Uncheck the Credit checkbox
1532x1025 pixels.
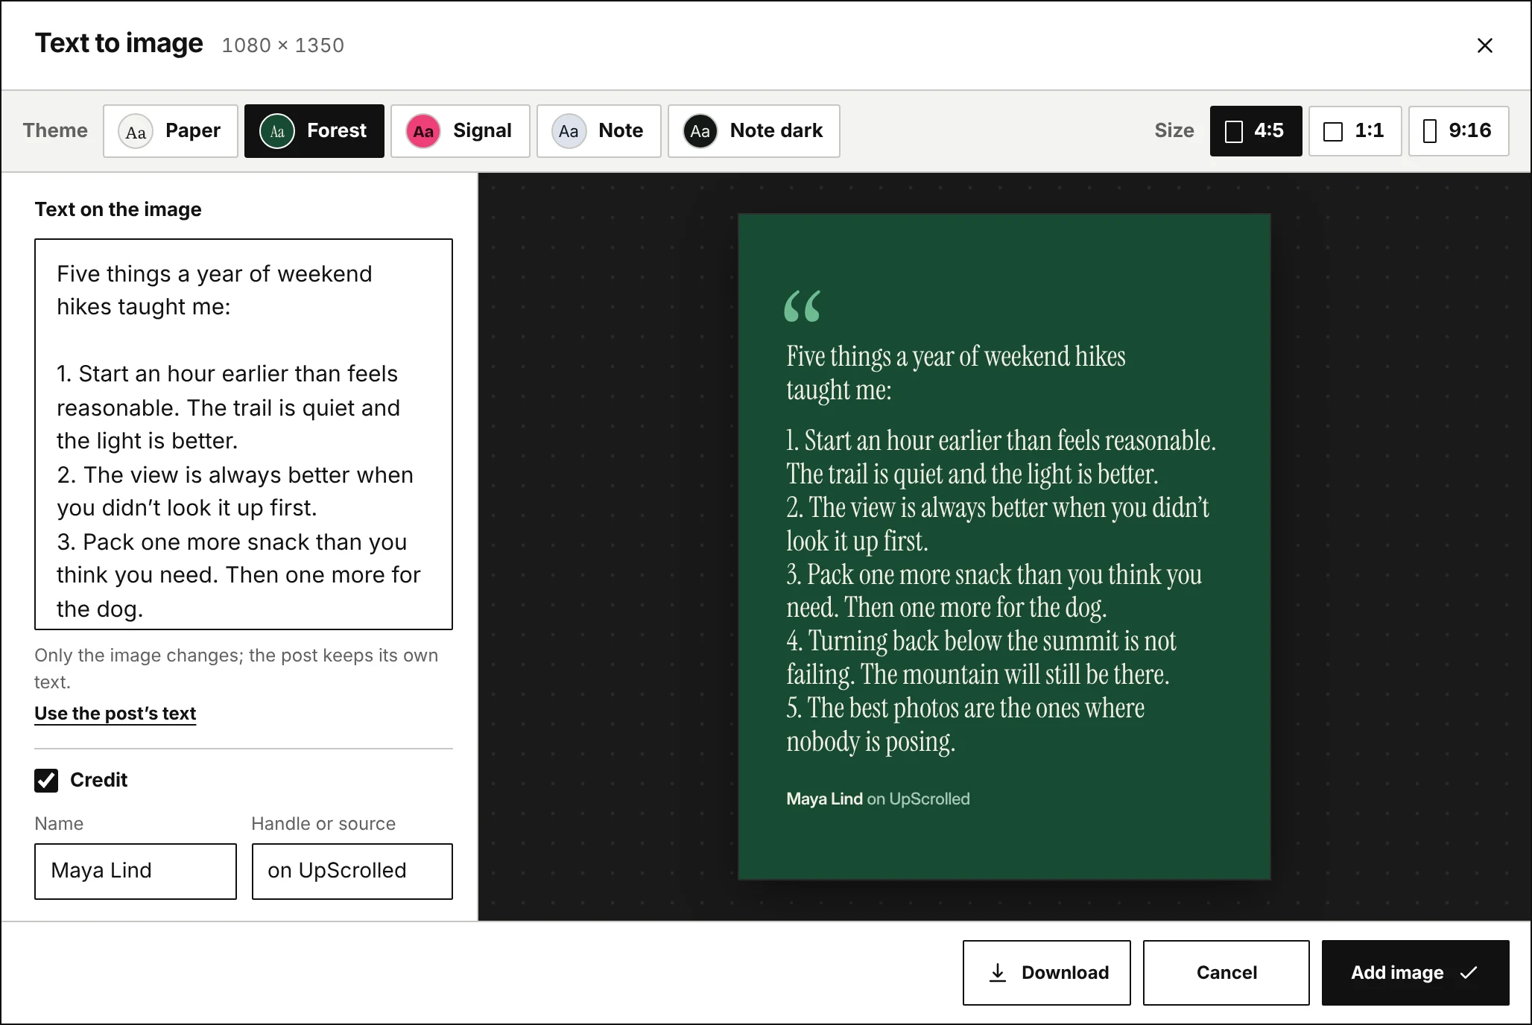click(x=46, y=780)
